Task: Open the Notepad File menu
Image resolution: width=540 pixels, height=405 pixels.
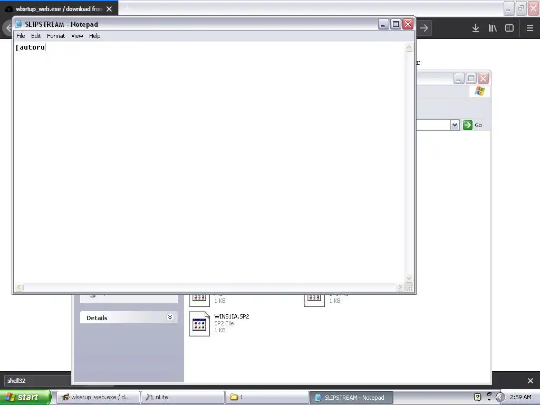Action: [21, 36]
